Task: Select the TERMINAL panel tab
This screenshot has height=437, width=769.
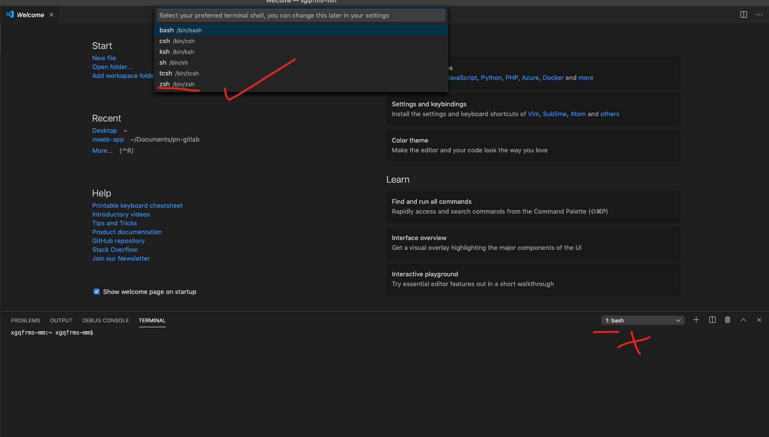Action: (x=152, y=320)
